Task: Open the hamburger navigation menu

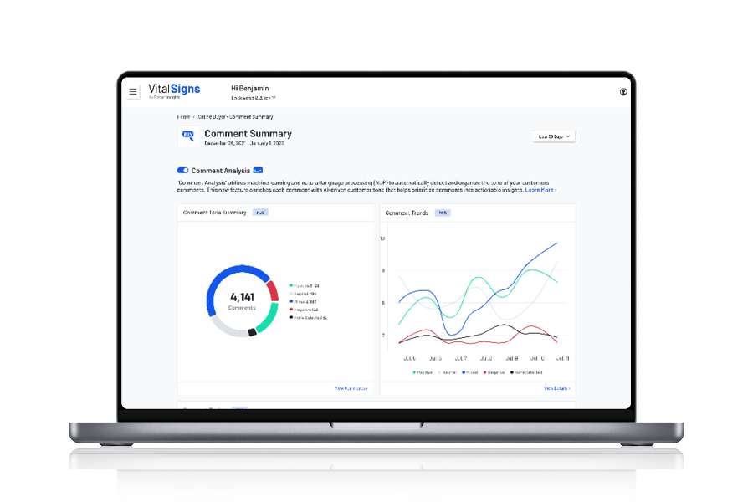Action: coord(133,92)
